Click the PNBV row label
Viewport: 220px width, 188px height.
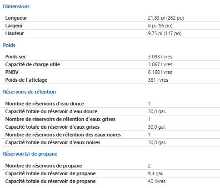[x=12, y=72]
